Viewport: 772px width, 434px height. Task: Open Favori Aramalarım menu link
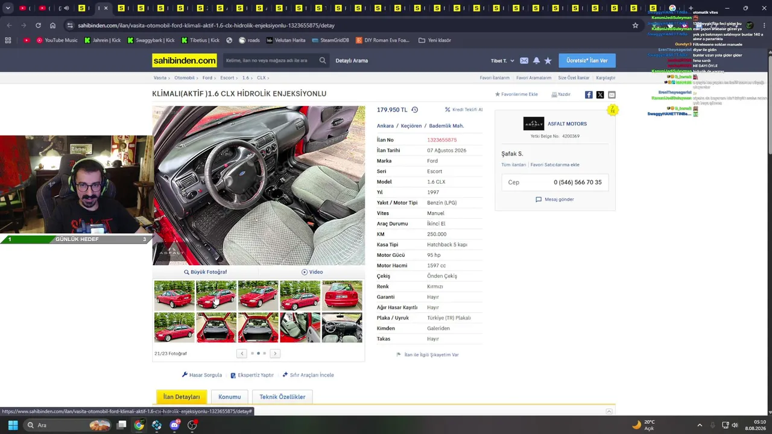534,78
